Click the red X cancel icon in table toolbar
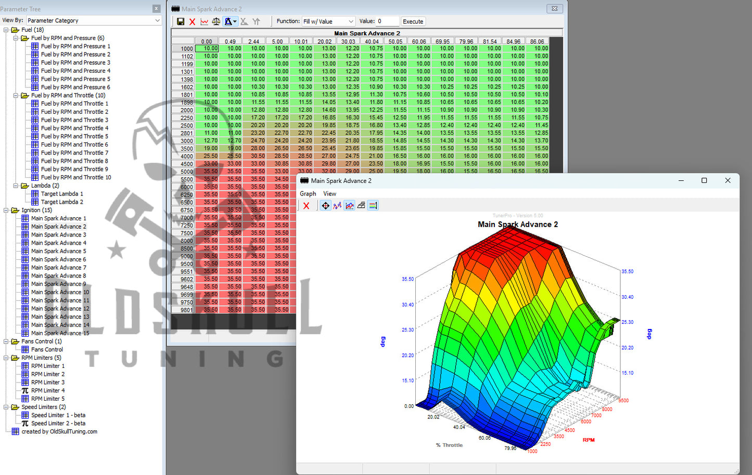 pos(192,21)
